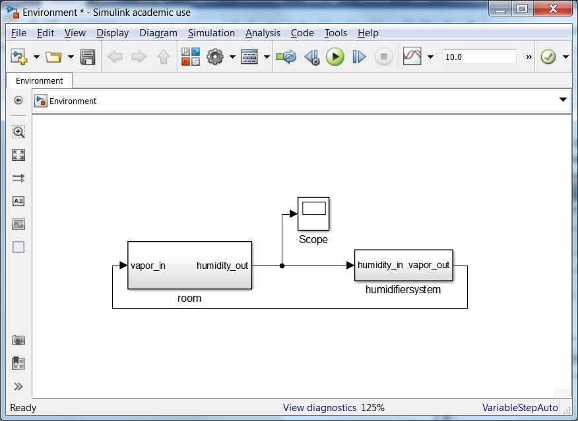
Task: Open the Environment path bar dropdown
Action: (x=563, y=100)
